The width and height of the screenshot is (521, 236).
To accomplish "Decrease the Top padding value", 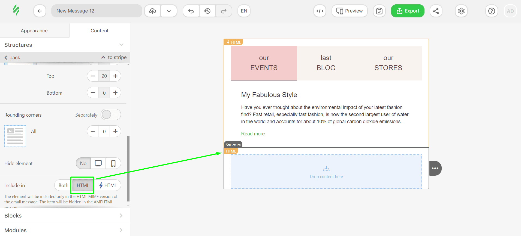I will point(93,76).
